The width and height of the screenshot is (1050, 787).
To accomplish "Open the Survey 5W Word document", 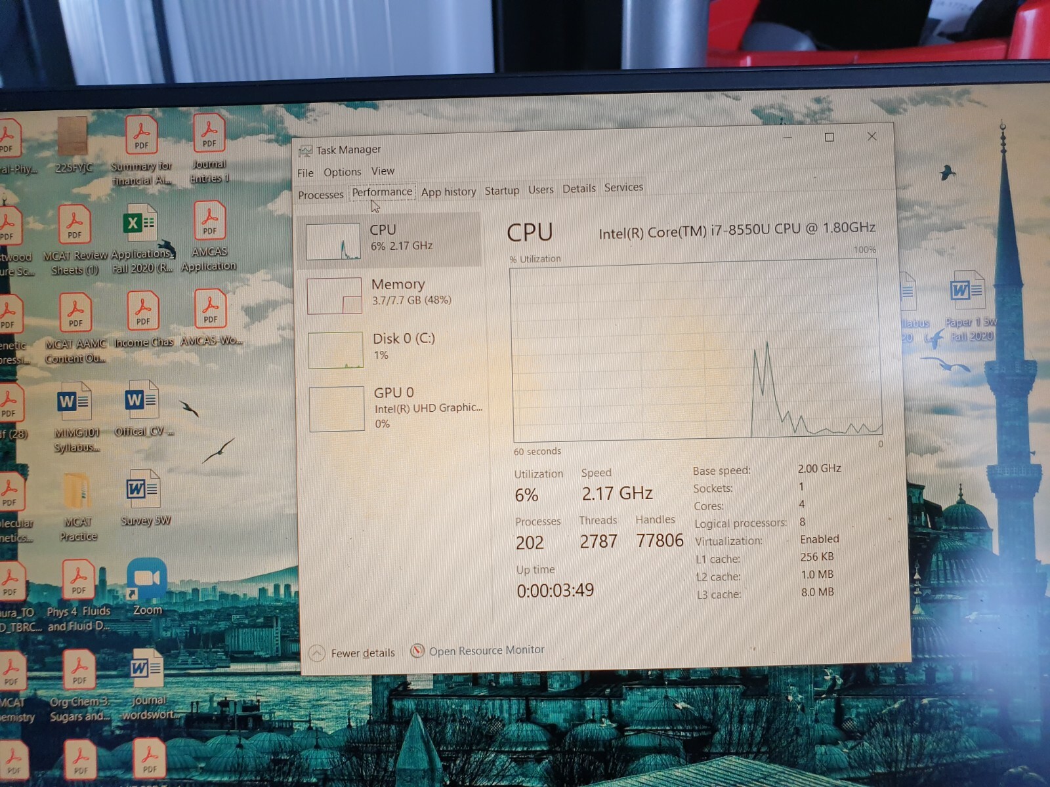I will (x=145, y=498).
